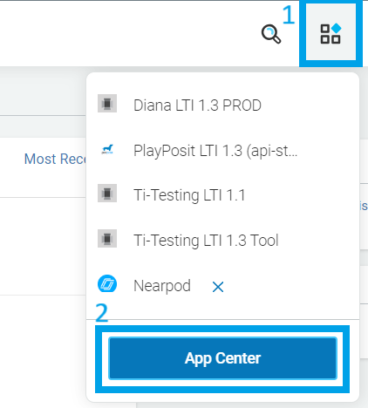Open Nearpod from the apps list
Viewport: 368px width, 408px height.
tap(162, 286)
